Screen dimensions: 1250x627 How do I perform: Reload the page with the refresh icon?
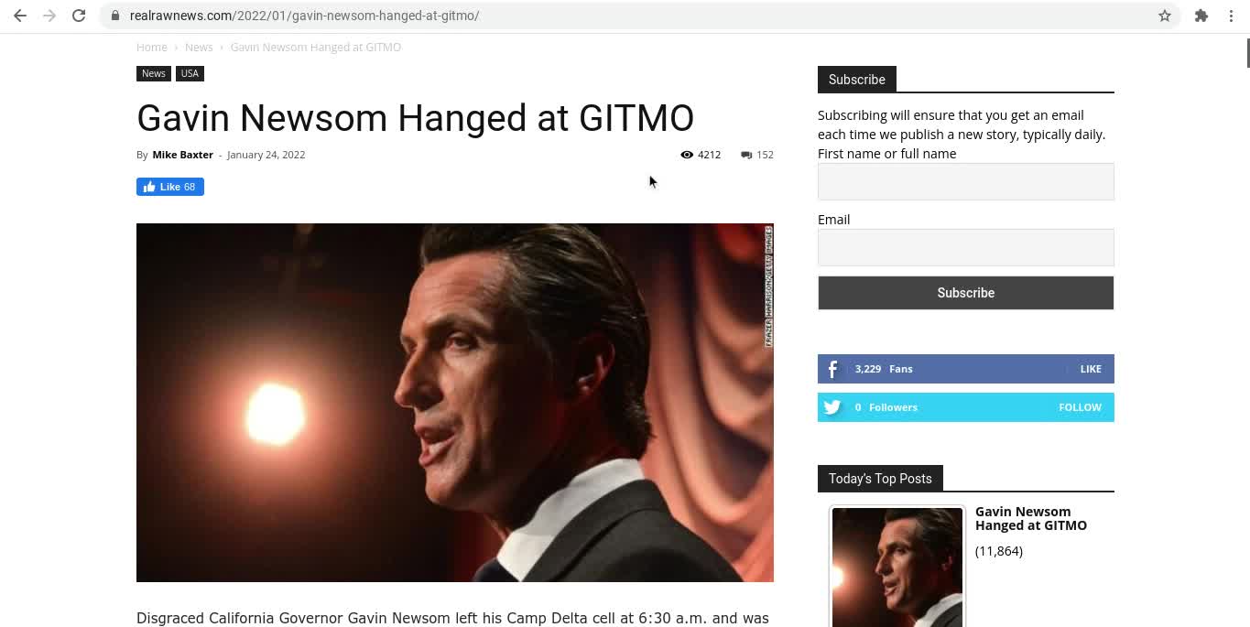(x=79, y=16)
